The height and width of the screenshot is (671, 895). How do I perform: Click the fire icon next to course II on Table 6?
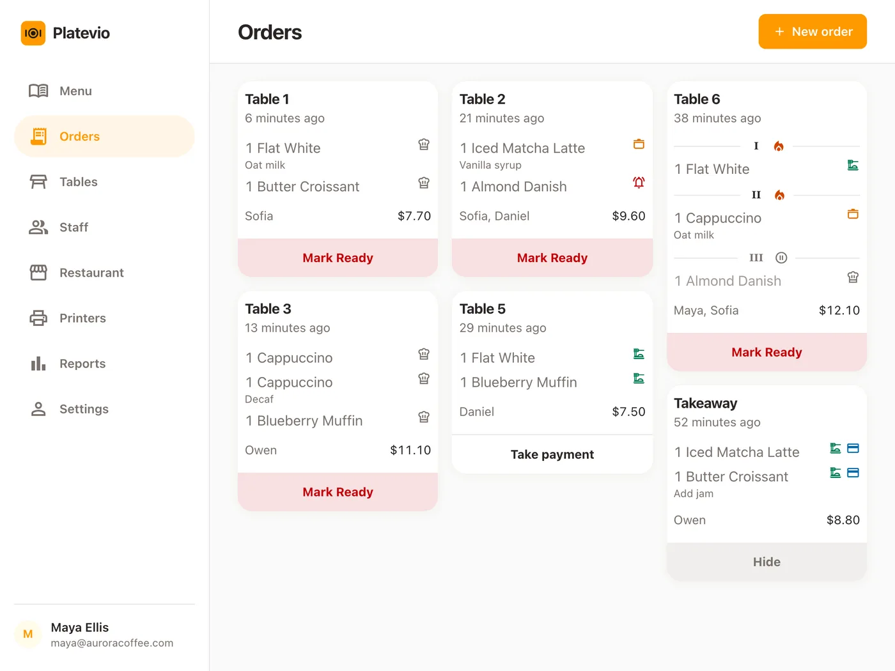coord(779,195)
